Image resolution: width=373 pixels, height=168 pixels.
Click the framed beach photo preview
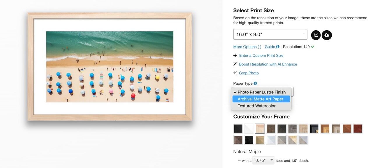(110, 67)
